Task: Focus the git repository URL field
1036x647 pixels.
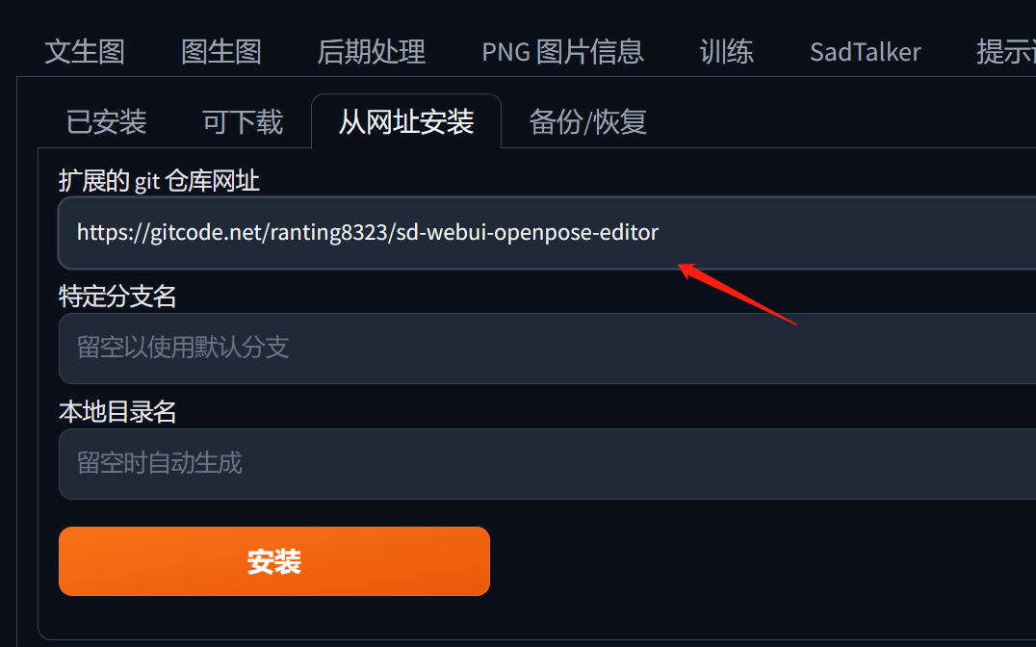Action: tap(547, 233)
